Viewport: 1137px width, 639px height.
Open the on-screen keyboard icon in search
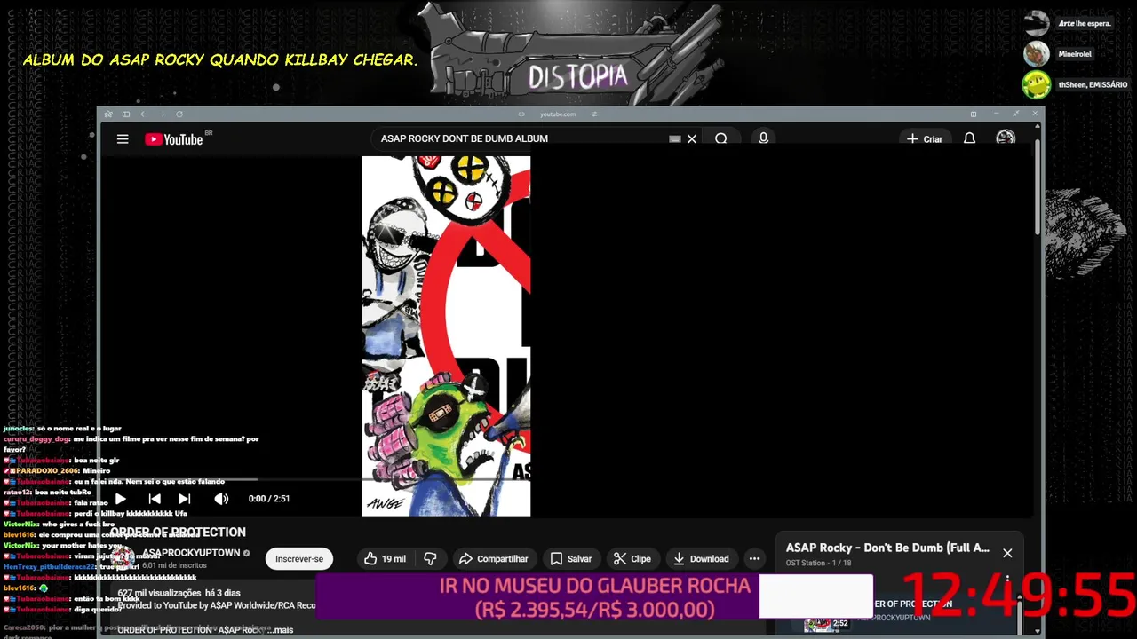coord(675,139)
